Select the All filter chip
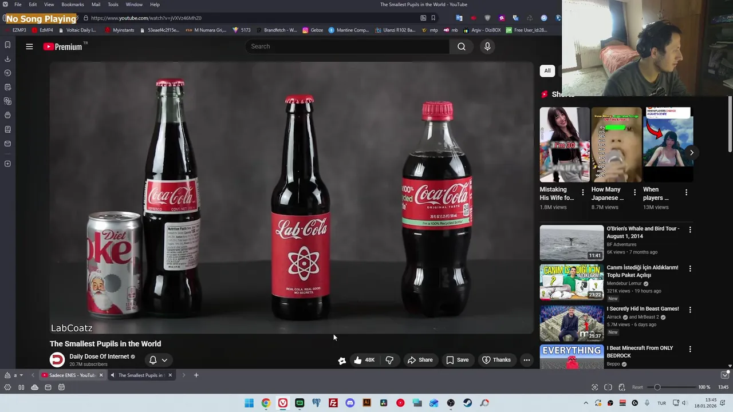 click(x=547, y=71)
